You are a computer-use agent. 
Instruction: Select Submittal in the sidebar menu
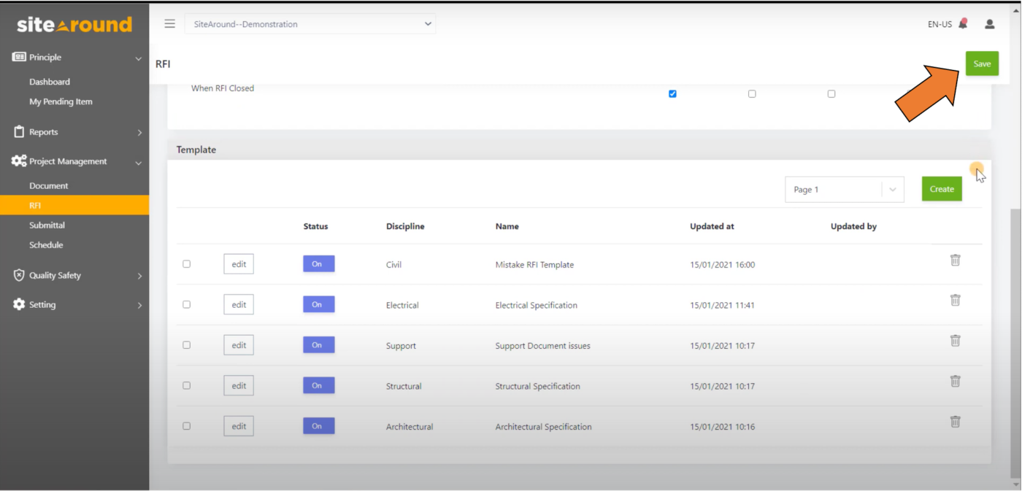(46, 225)
